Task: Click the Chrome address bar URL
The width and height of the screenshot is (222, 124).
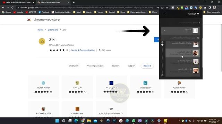Action: 87,8
